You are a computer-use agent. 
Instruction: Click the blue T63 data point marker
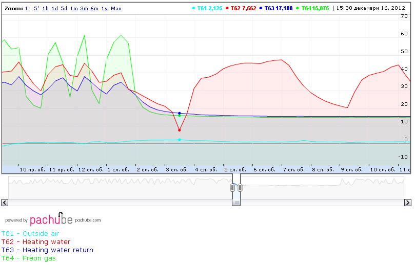(179, 113)
